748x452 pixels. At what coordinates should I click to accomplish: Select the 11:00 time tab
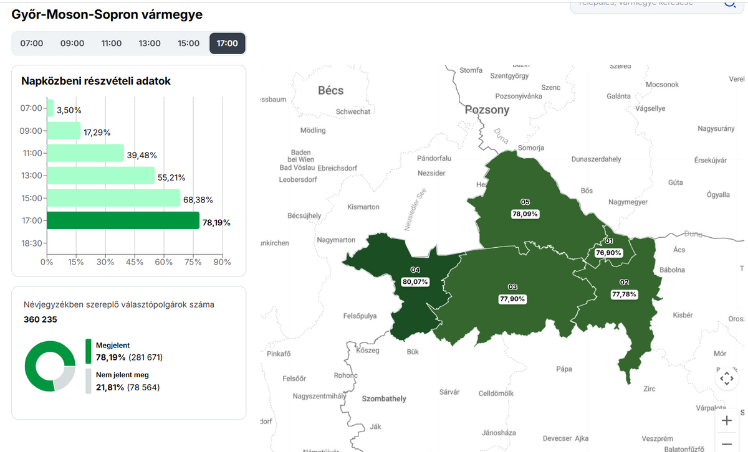click(112, 43)
